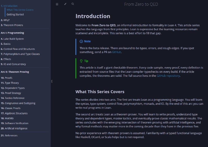The image size is (208, 147).
Task: Go to Getting Started subsection in sidebar
Action: (x=15, y=15)
